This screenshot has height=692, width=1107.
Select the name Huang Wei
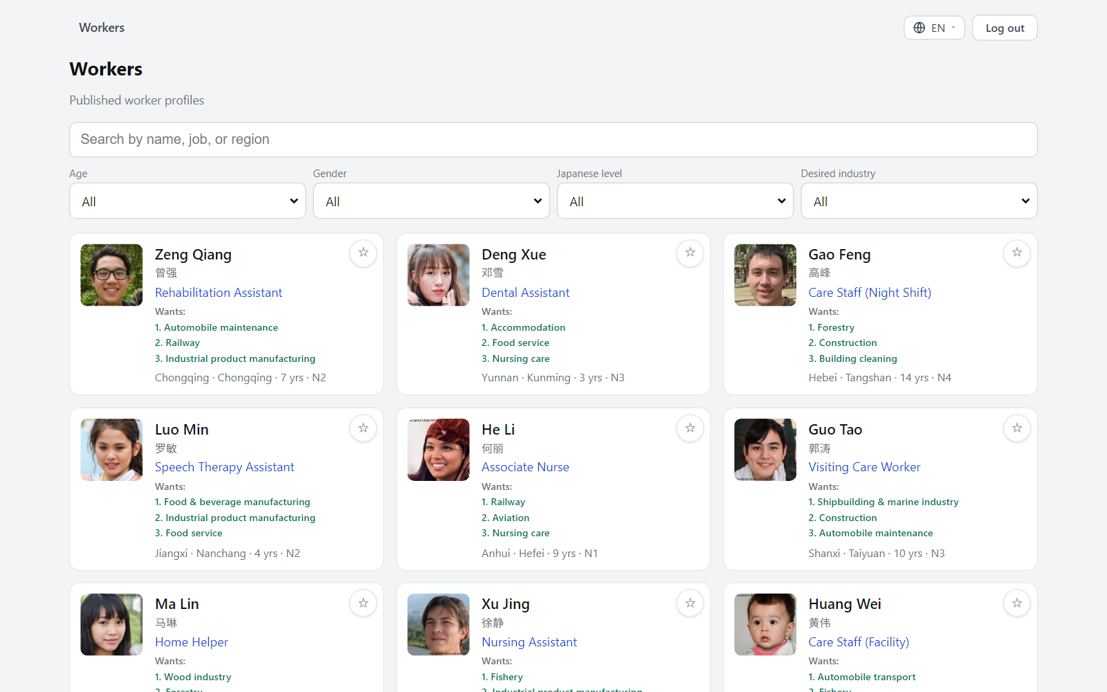tap(845, 604)
